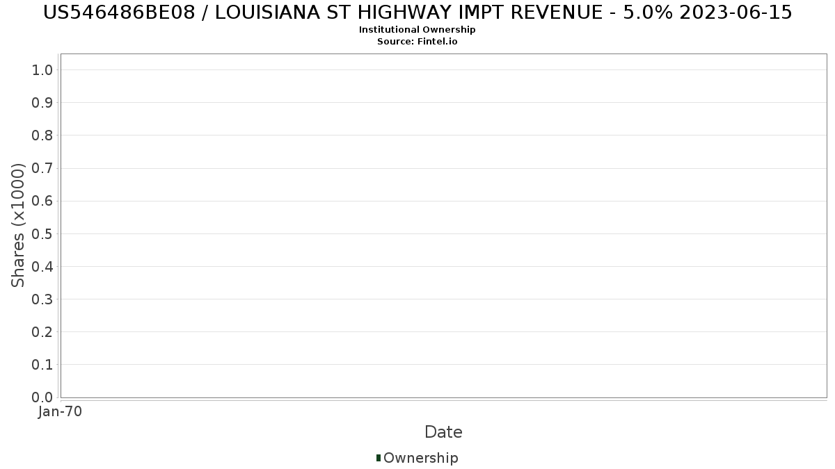This screenshot has height=469, width=835.
Task: Click the 0.1 y-axis tick label
Action: (x=42, y=364)
